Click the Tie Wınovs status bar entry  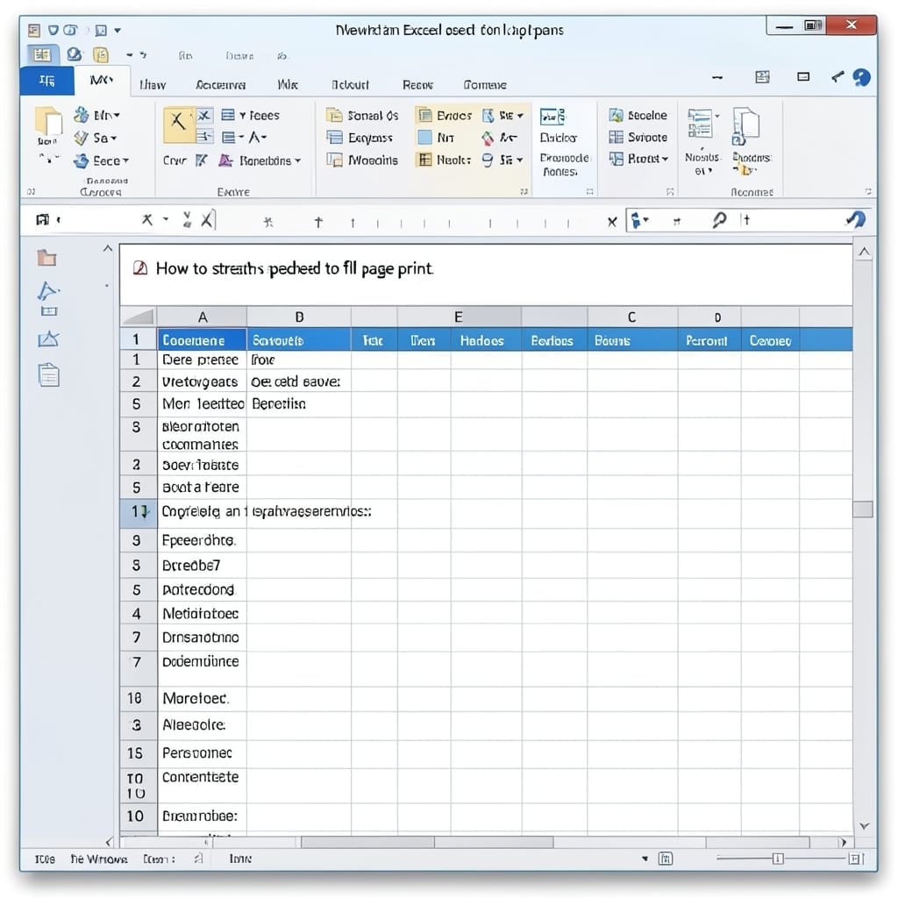point(98,859)
